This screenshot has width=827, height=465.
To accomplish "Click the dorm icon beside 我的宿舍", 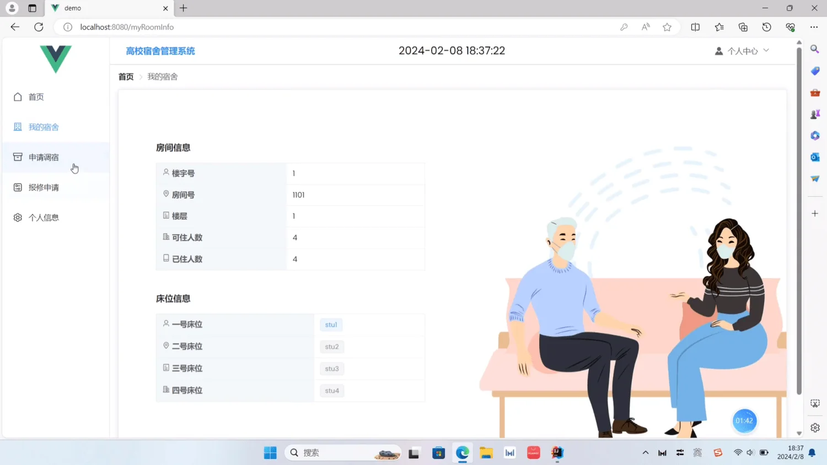I will (x=17, y=127).
